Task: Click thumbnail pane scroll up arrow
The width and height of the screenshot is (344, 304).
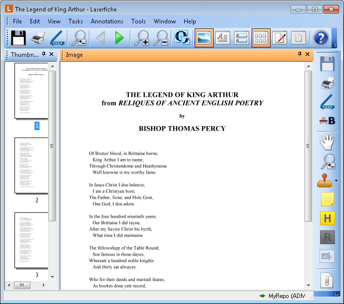Action: pos(52,66)
